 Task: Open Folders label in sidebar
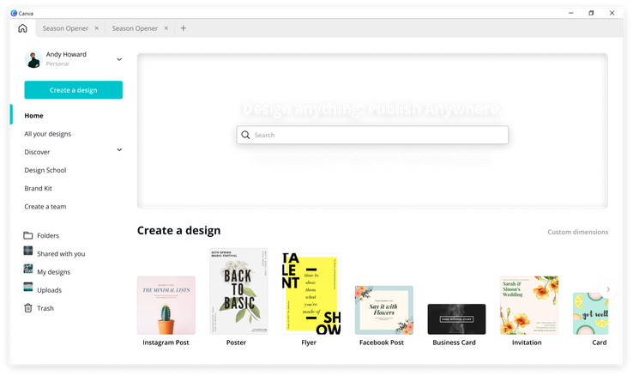tap(48, 235)
